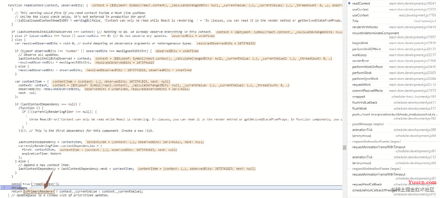
Task: Click the highlighted debugger statement line
Action: point(171,187)
